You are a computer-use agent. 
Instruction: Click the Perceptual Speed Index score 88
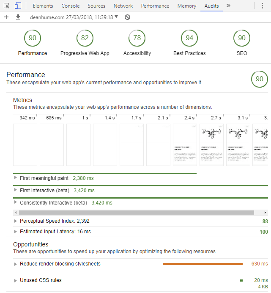[x=265, y=221]
